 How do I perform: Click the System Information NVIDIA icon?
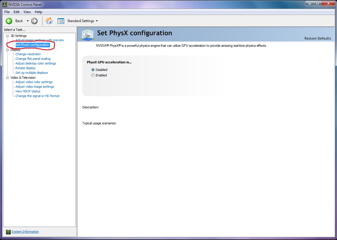(x=8, y=232)
